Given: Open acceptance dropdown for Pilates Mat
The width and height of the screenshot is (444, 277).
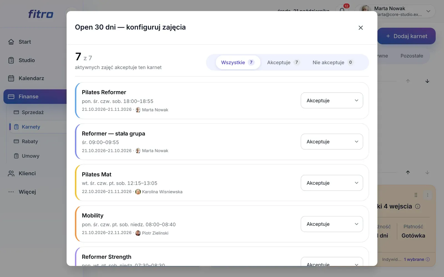Looking at the screenshot, I should tap(332, 183).
